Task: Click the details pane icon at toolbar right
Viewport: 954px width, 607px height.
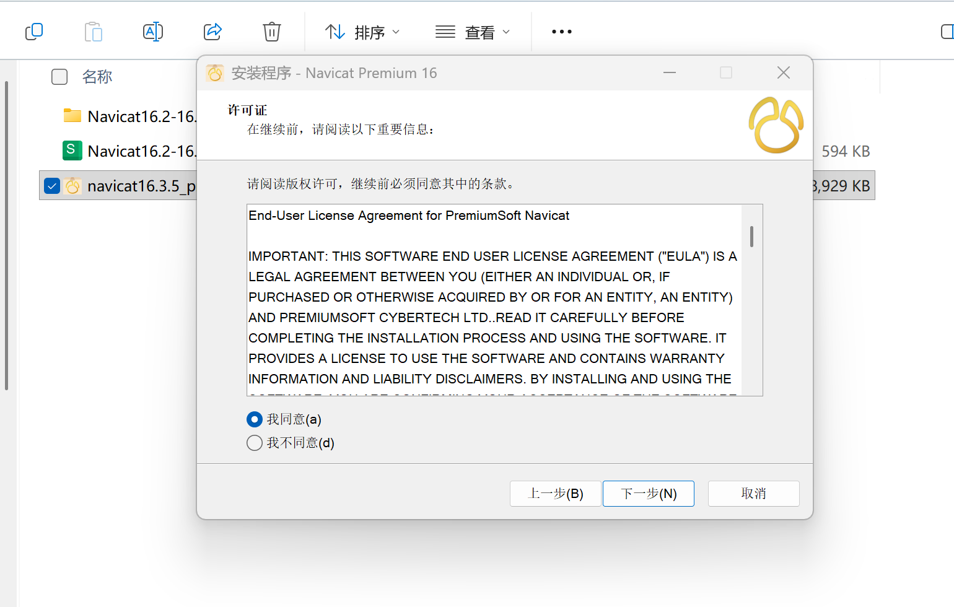Action: 947,32
